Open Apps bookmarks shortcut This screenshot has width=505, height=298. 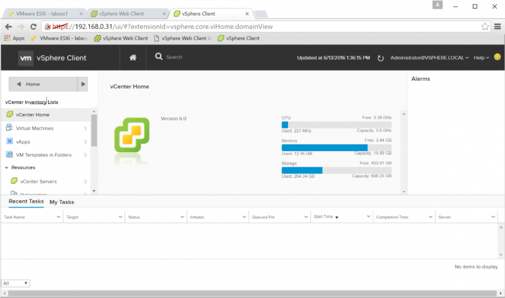click(14, 38)
